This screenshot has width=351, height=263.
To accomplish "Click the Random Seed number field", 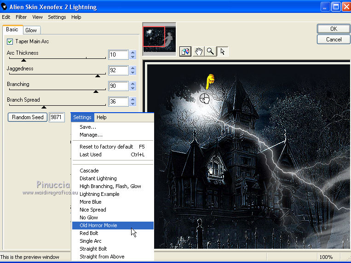I will coord(57,117).
